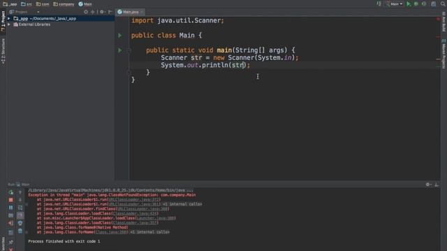This screenshot has height=251, width=447.
Task: Click the 'Scanner str = new Scanner' line
Action: point(230,58)
